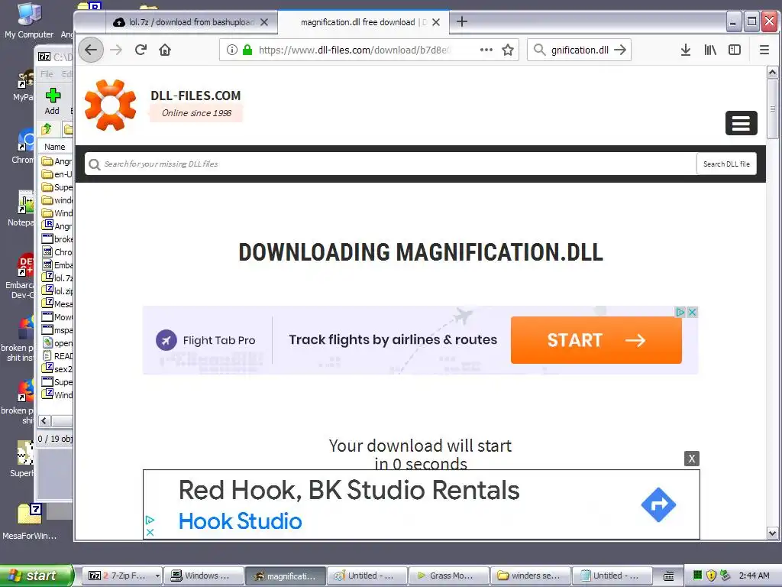Screen dimensions: 782x587
Task: Click the Firefox forward arrow
Action: click(x=116, y=50)
